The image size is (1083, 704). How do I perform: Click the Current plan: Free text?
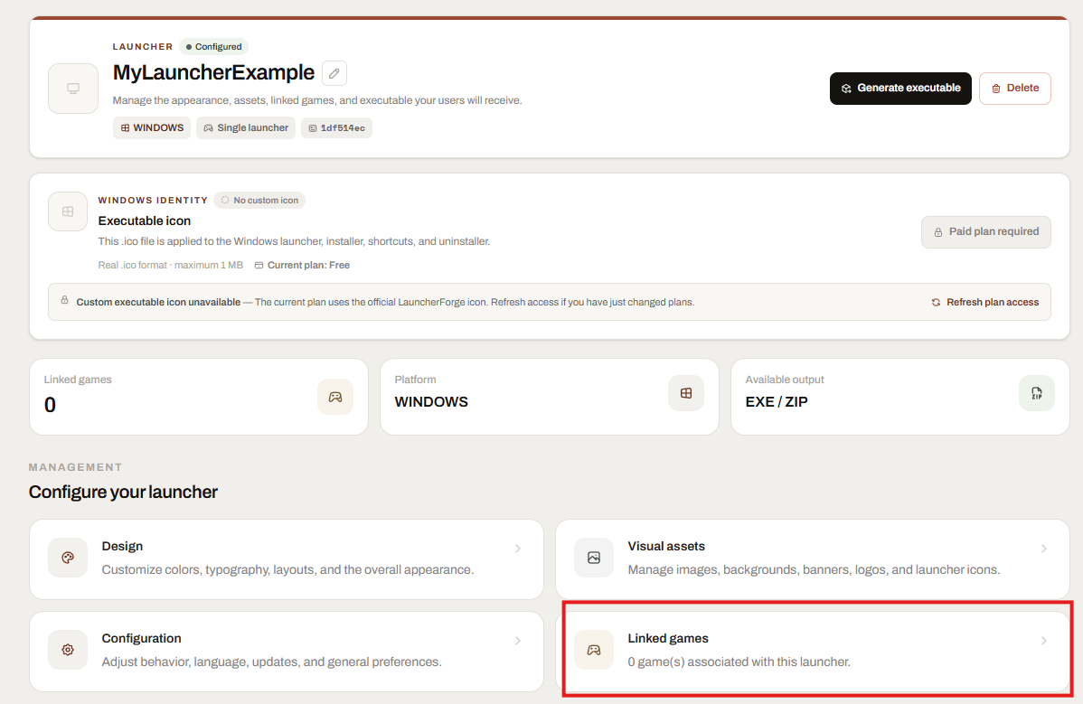click(x=308, y=265)
